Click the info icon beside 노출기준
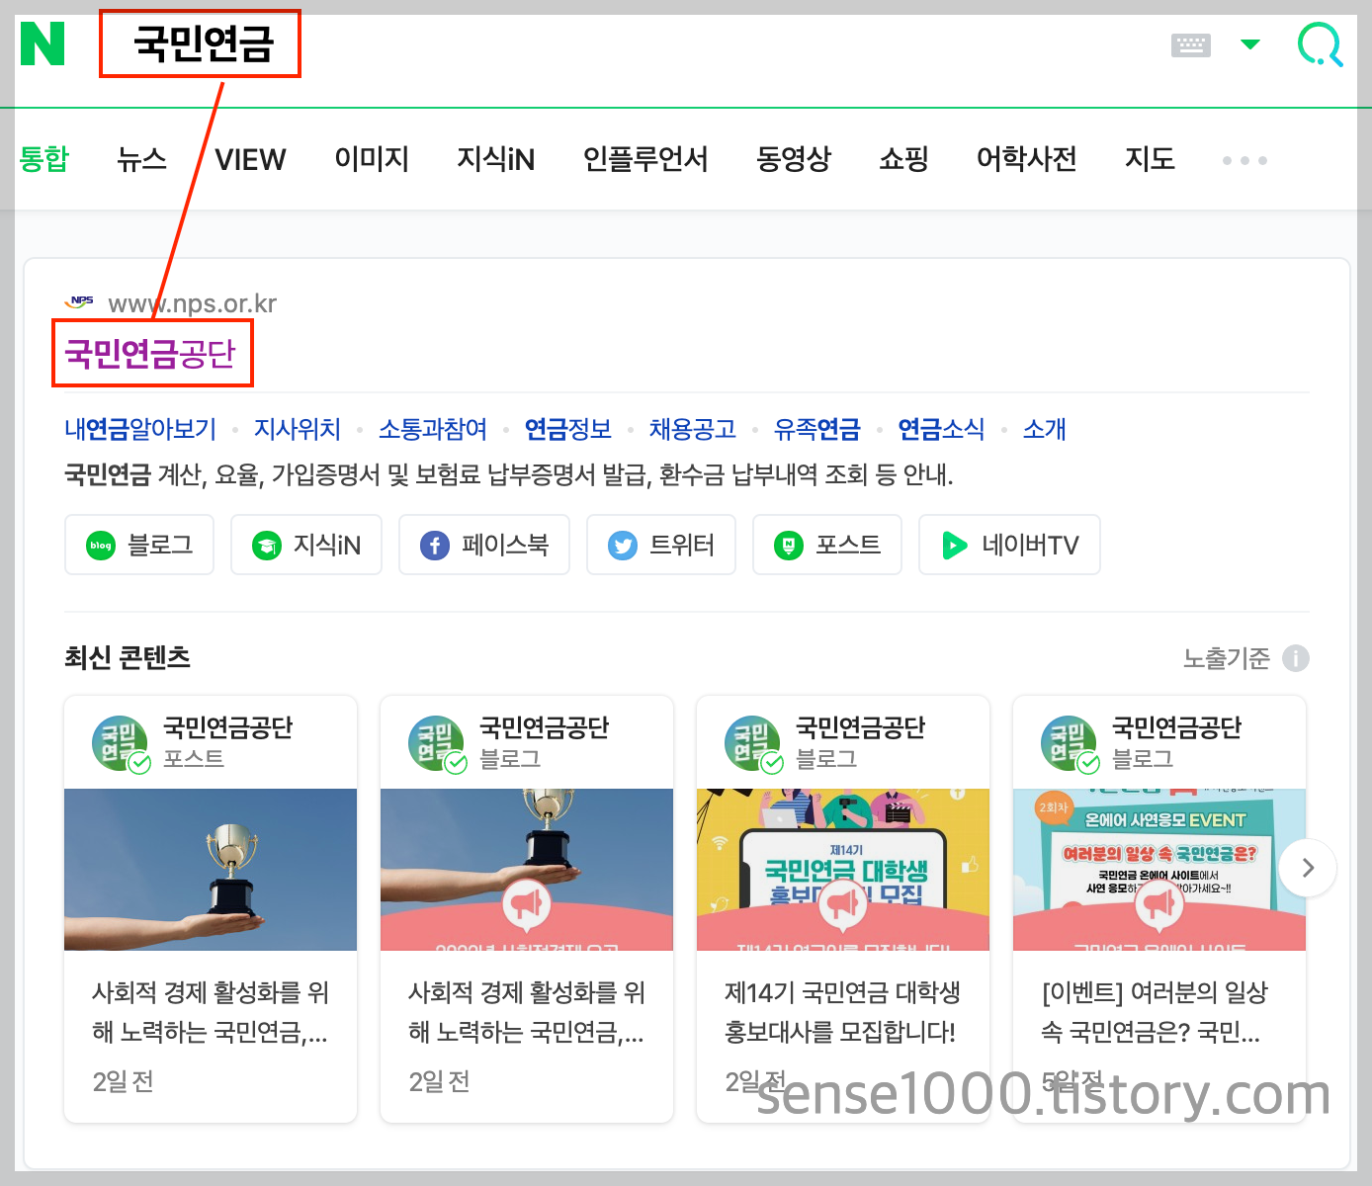 pos(1296,658)
